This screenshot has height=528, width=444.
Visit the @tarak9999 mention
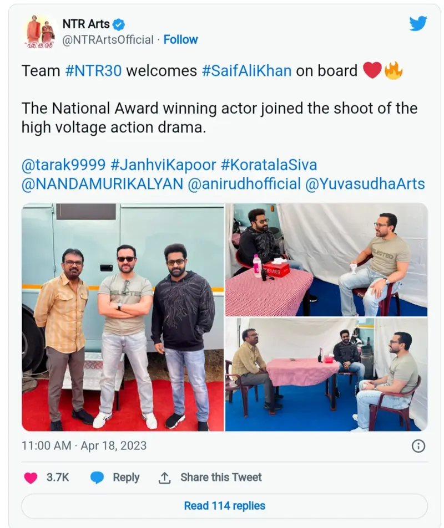pos(64,165)
